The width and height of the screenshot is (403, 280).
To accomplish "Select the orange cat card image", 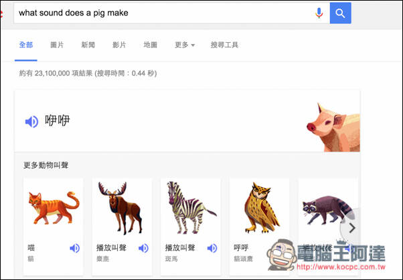I will pyautogui.click(x=54, y=208).
